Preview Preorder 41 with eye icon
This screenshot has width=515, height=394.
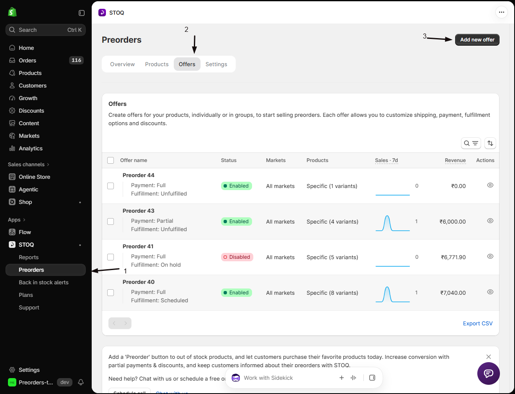coord(490,256)
